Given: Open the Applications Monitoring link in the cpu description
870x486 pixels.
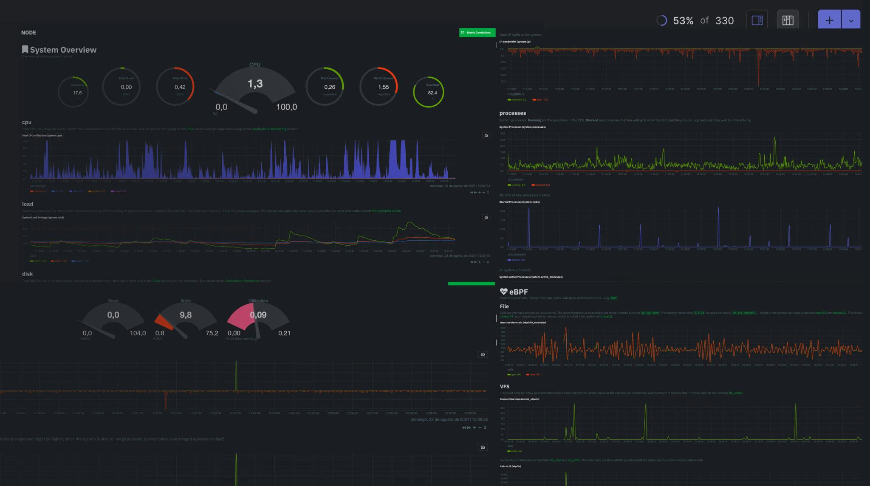Looking at the screenshot, I should pos(269,129).
